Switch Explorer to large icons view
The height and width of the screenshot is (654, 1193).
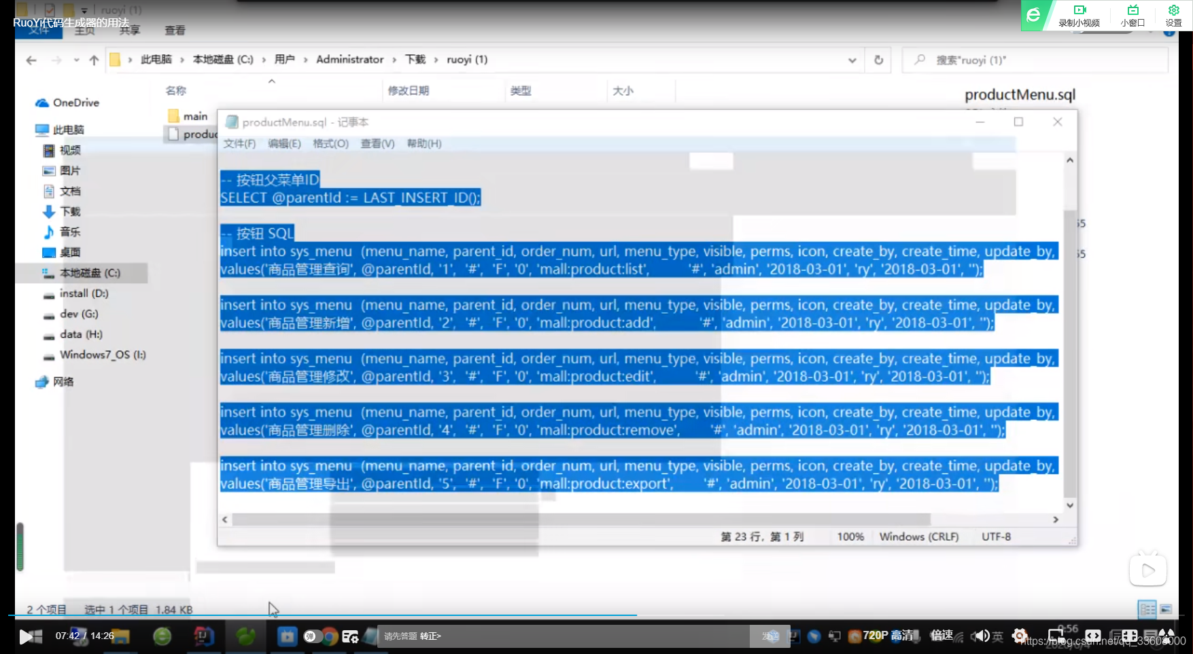1166,609
